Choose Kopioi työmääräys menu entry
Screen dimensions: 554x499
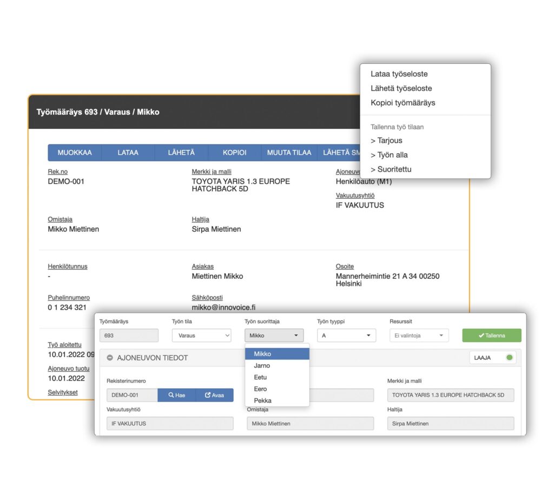click(x=403, y=103)
